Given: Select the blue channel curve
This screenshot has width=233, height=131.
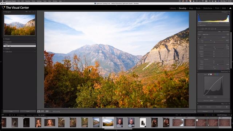Looking at the screenshot, I should point(217,74).
